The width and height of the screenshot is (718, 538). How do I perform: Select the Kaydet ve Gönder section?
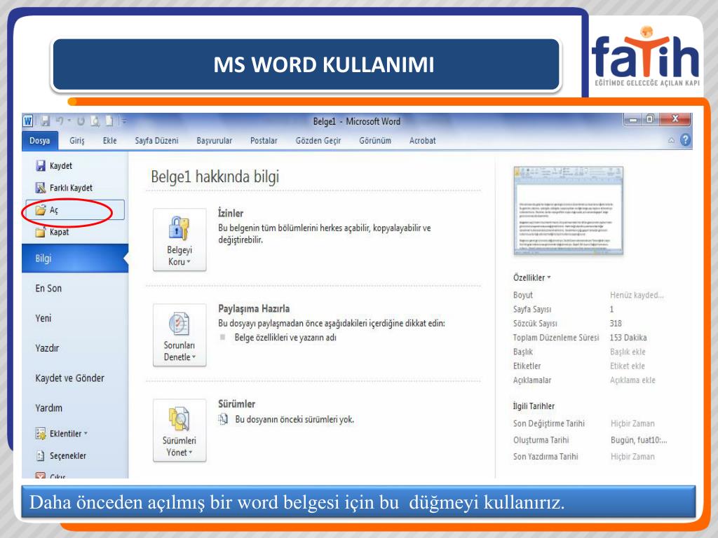[69, 378]
